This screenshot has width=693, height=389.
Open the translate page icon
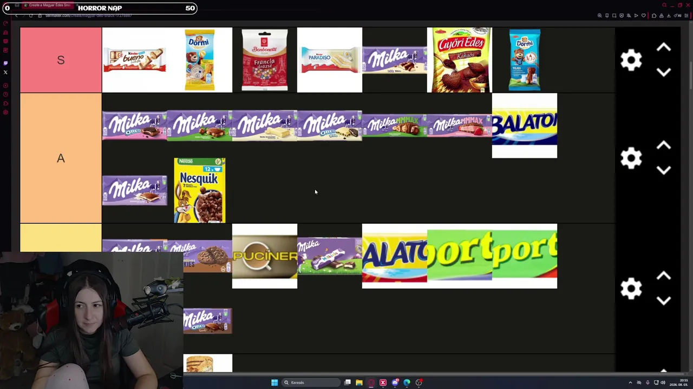coord(629,16)
